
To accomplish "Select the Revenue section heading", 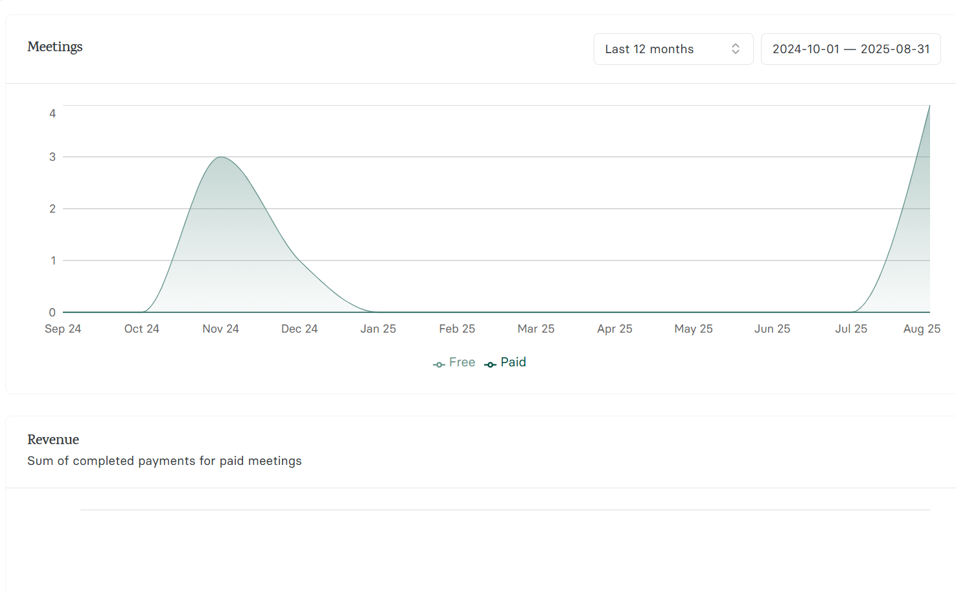I will pyautogui.click(x=52, y=440).
